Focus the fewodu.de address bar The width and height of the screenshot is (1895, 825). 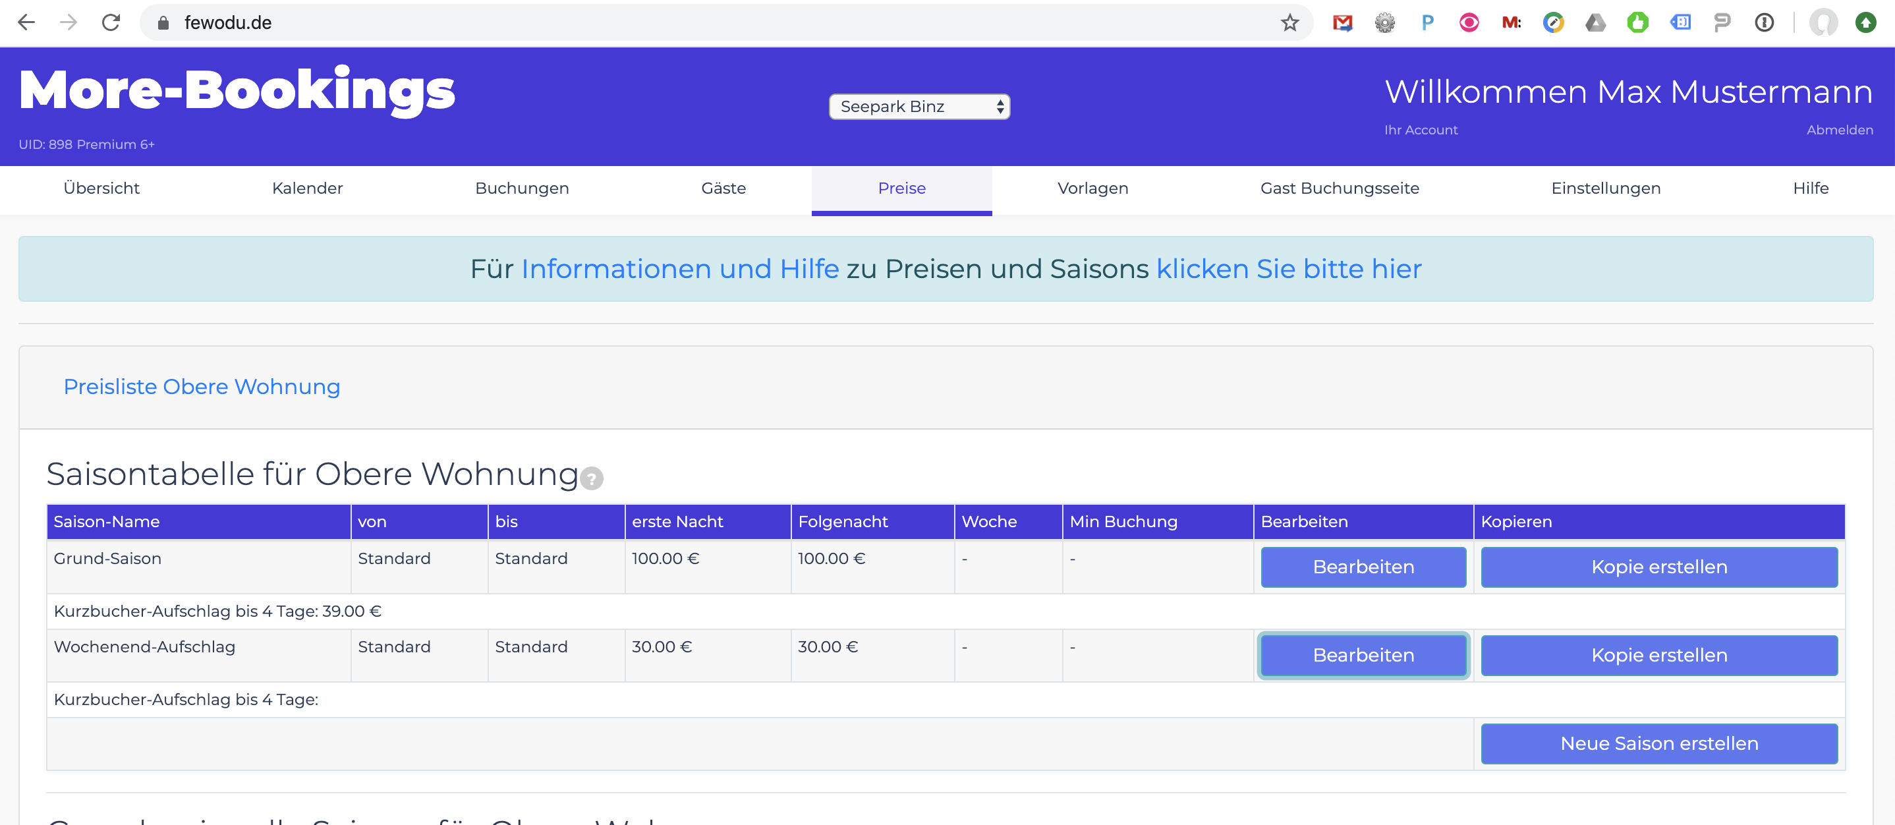point(726,23)
